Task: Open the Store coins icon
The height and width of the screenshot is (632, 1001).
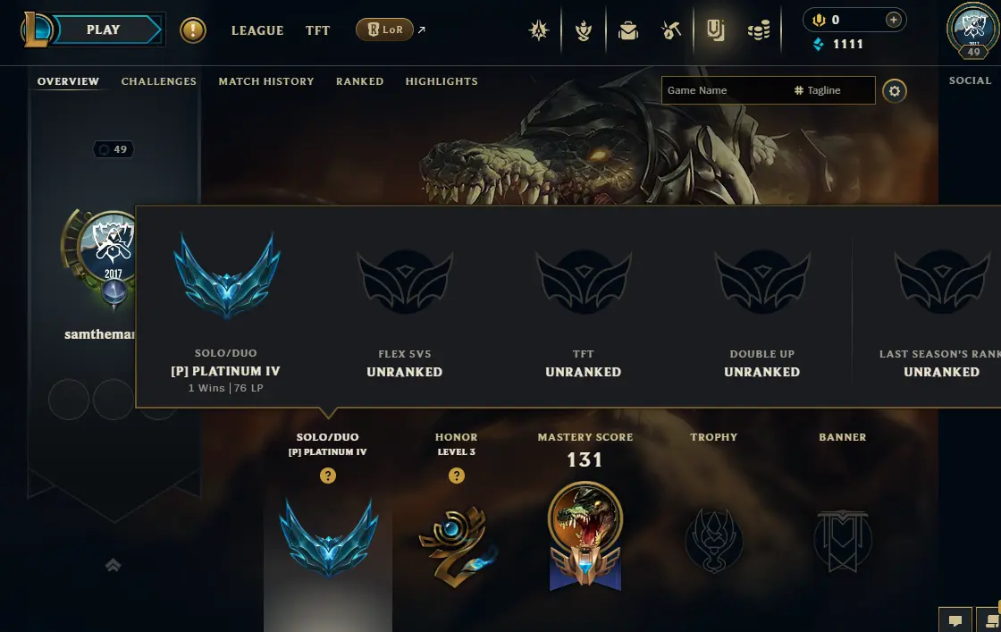Action: click(759, 30)
